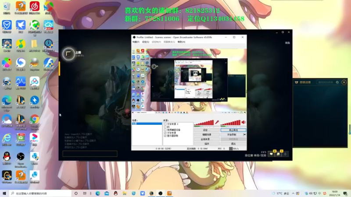Click the 退出 button in OBS
Screen dimensions: 351x197
[233, 144]
